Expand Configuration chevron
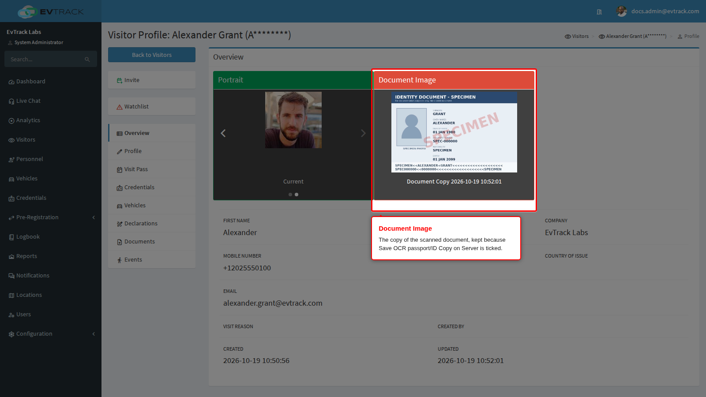Screen dimensions: 706x397 (x=94, y=334)
